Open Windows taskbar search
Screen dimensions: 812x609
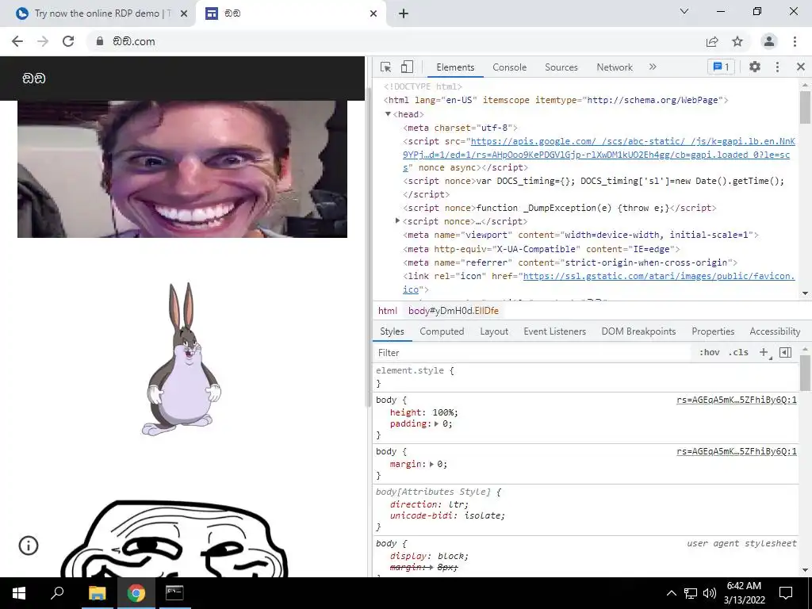coord(57,593)
